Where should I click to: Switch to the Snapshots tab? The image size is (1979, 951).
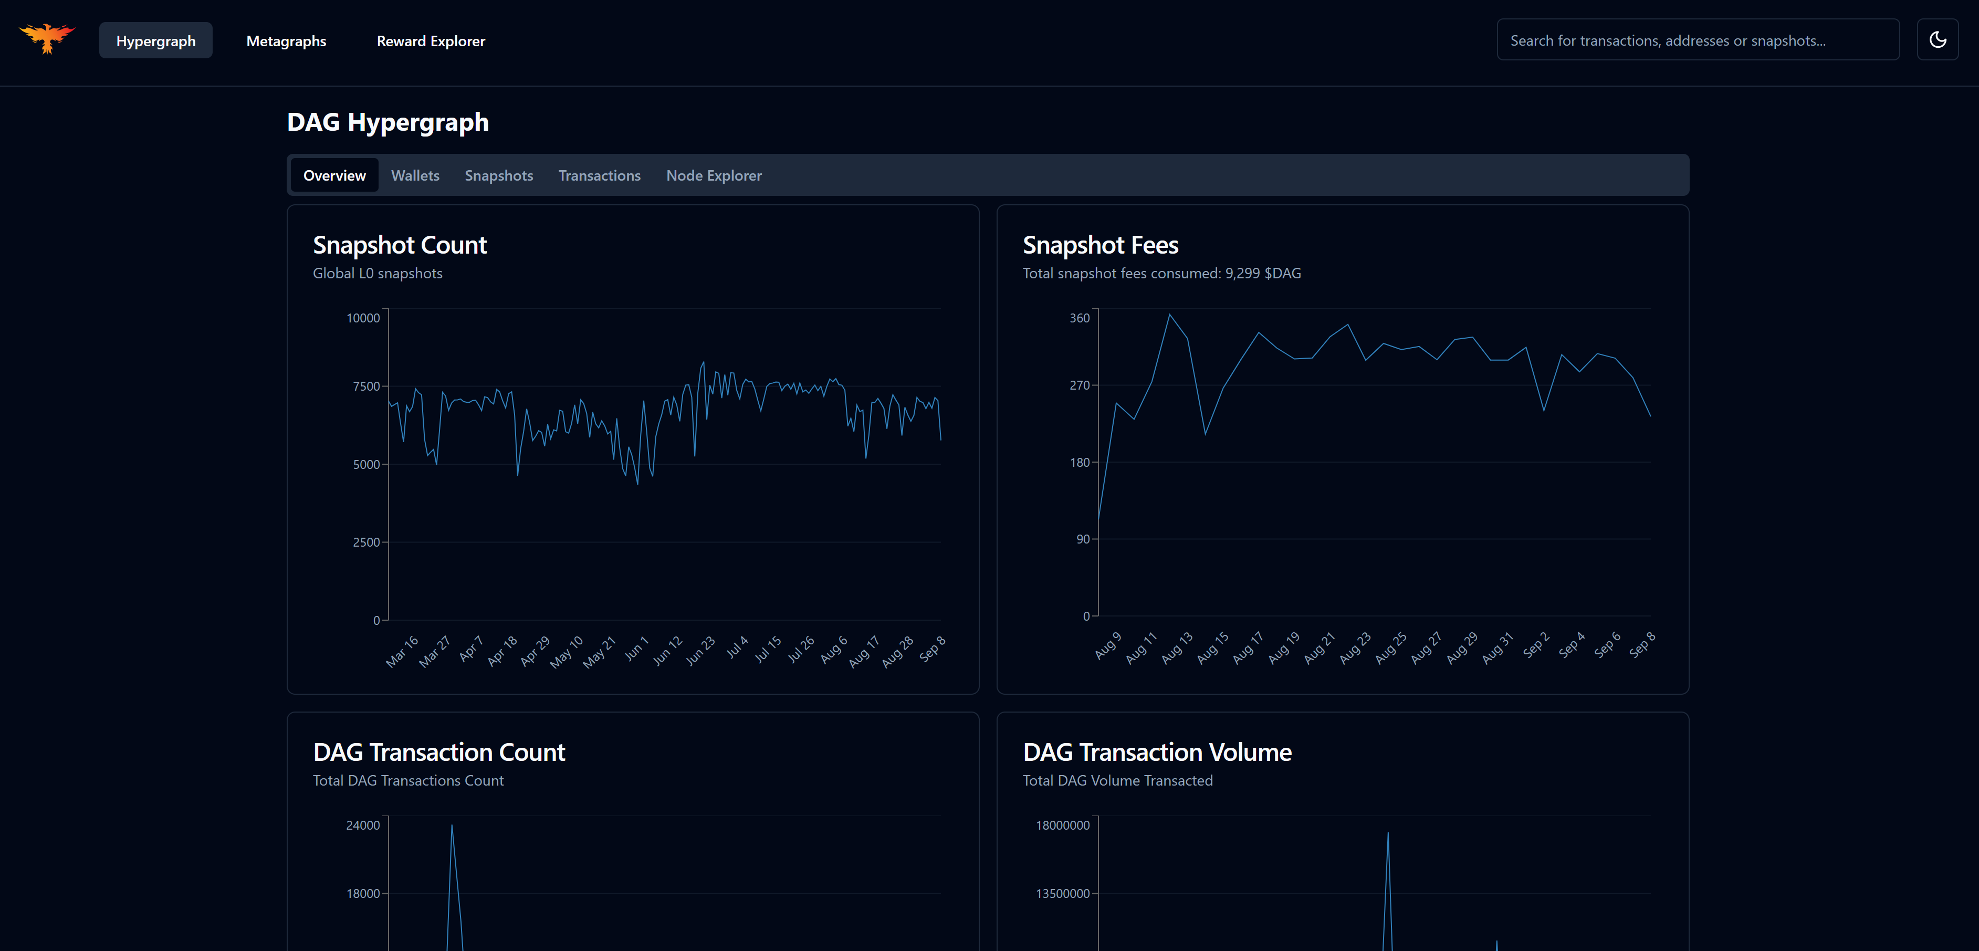(499, 175)
